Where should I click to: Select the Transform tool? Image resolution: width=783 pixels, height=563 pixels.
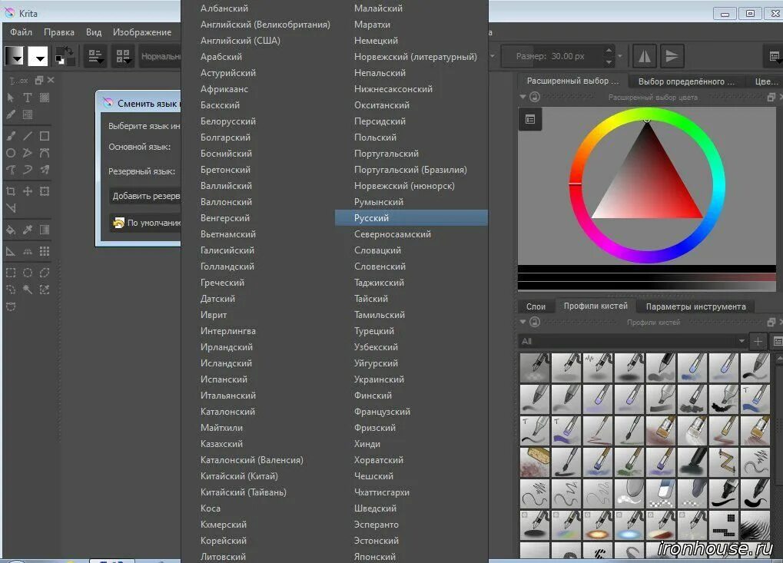pos(45,191)
